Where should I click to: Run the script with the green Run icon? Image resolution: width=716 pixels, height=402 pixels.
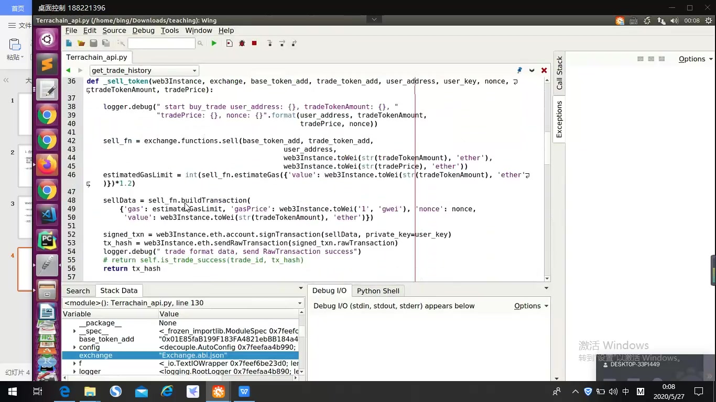point(214,43)
